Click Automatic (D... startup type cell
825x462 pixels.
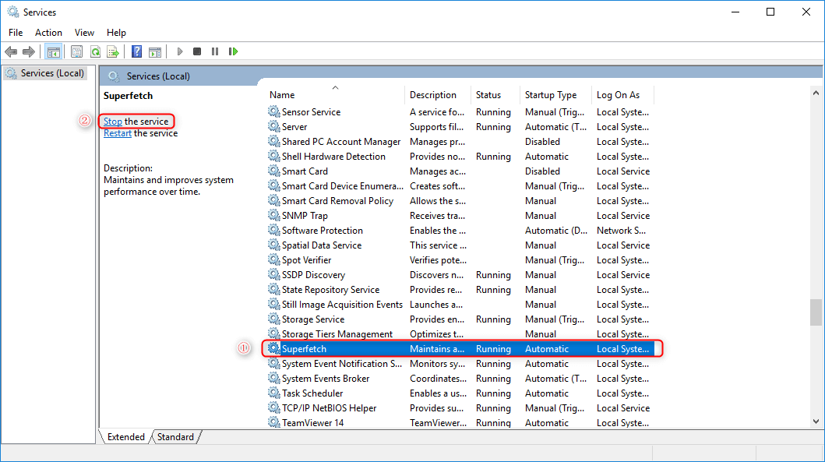click(x=556, y=231)
